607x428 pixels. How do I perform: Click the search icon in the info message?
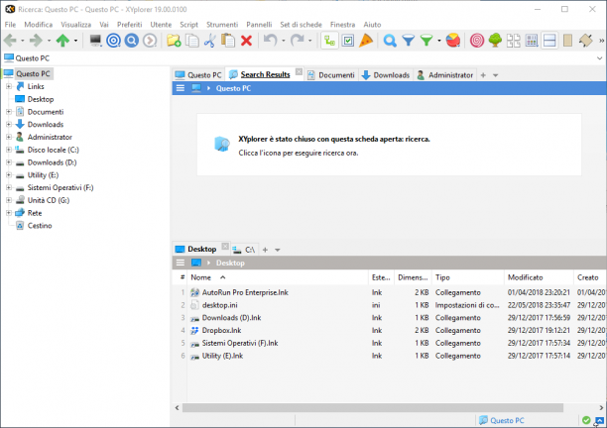(222, 144)
